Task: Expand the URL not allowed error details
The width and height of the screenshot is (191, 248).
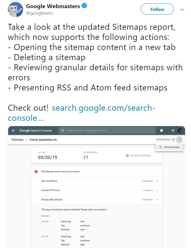Action: tap(157, 181)
